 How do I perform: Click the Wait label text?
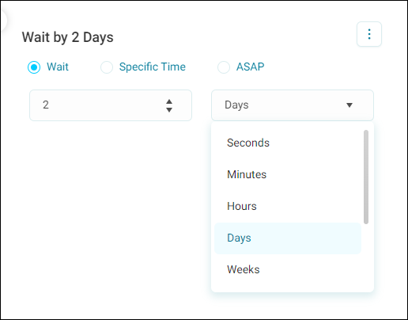click(x=58, y=67)
